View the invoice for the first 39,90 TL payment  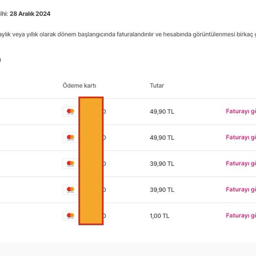(x=241, y=163)
